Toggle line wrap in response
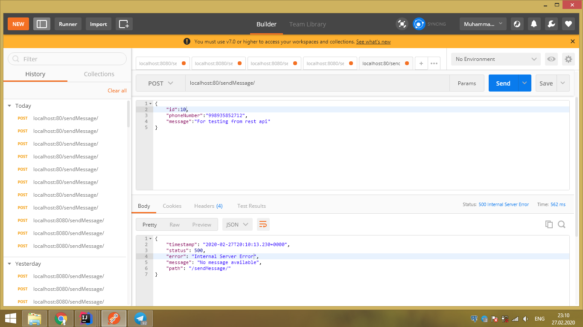The height and width of the screenshot is (327, 583). [263, 224]
